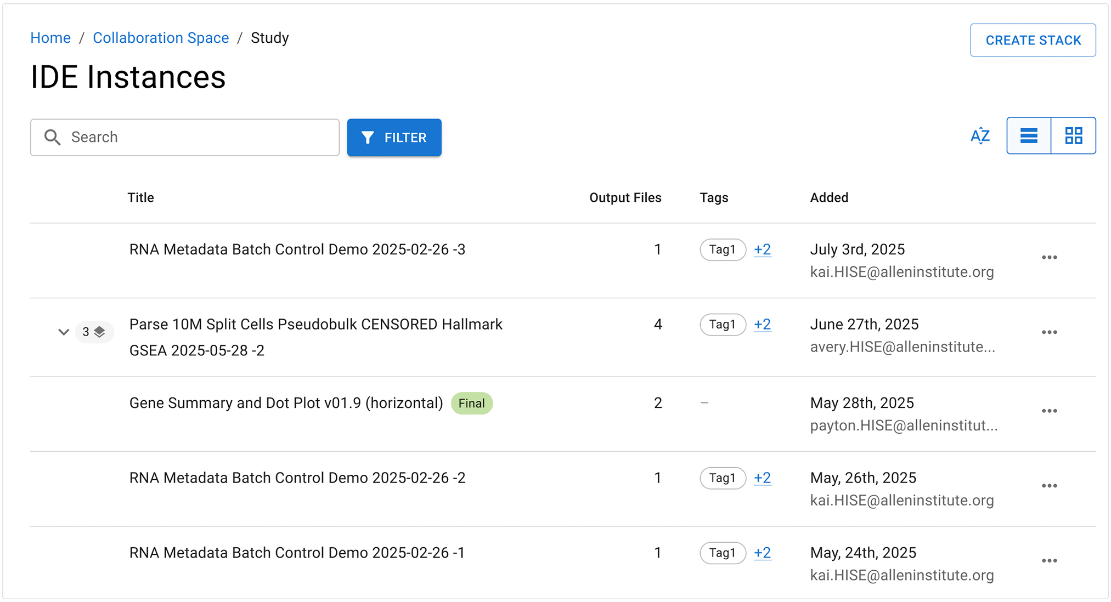Switch to list view
1111x602 pixels.
click(x=1029, y=135)
